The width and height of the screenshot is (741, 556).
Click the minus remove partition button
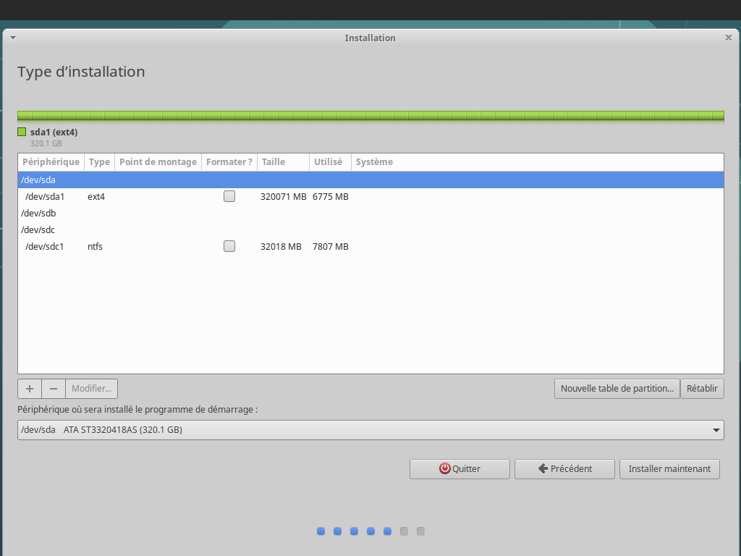click(x=54, y=389)
